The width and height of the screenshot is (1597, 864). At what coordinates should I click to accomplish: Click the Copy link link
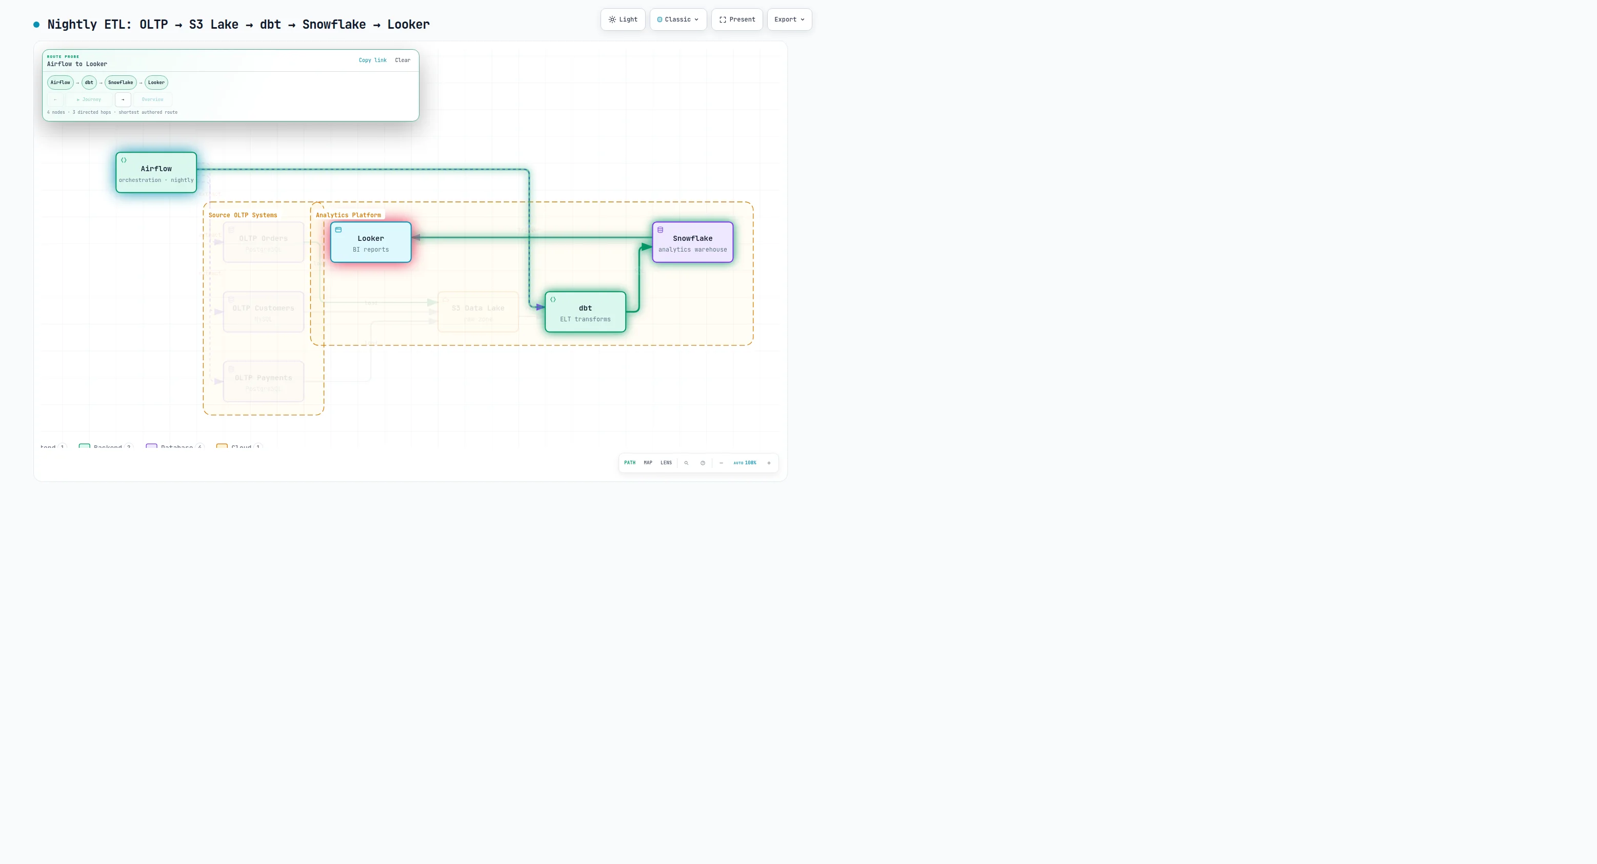[373, 60]
